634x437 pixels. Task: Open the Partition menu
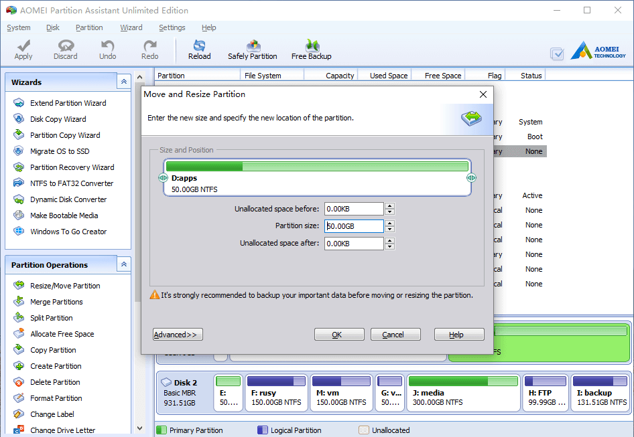(x=89, y=27)
